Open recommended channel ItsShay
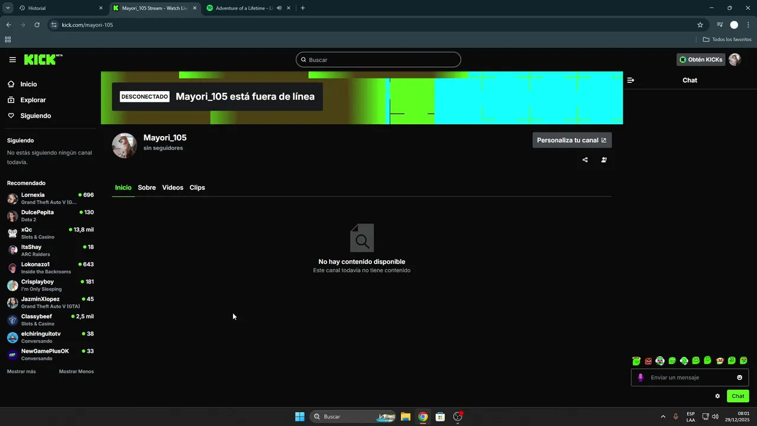The width and height of the screenshot is (757, 426). 50,251
